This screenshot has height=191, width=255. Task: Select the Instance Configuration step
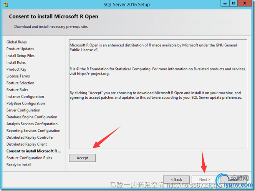[x=25, y=96]
